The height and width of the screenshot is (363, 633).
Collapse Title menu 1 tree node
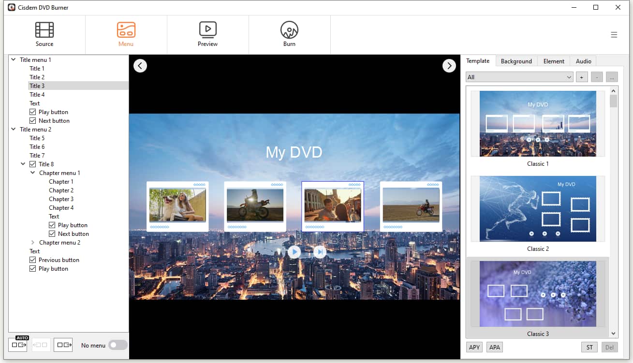pyautogui.click(x=13, y=60)
